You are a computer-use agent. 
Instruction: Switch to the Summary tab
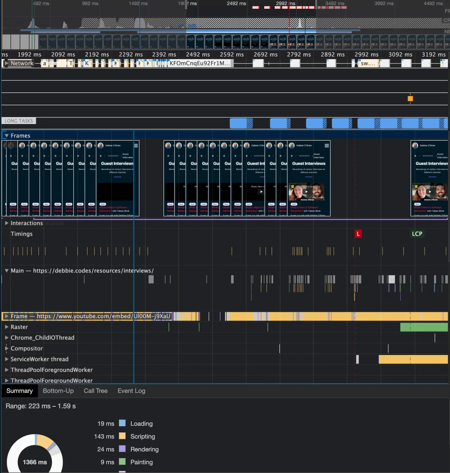tap(20, 391)
